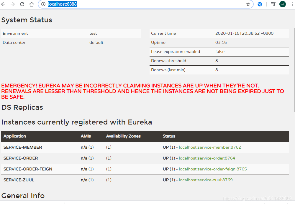The height and width of the screenshot is (204, 295).
Task: Go back using the browser back arrow
Action: pos(4,4)
